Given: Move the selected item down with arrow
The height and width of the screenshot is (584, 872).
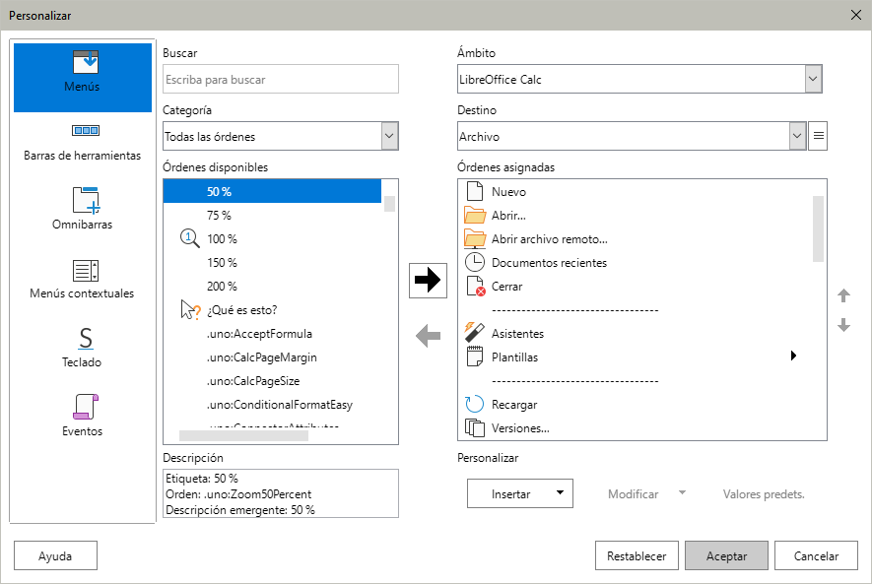Looking at the screenshot, I should pyautogui.click(x=843, y=325).
